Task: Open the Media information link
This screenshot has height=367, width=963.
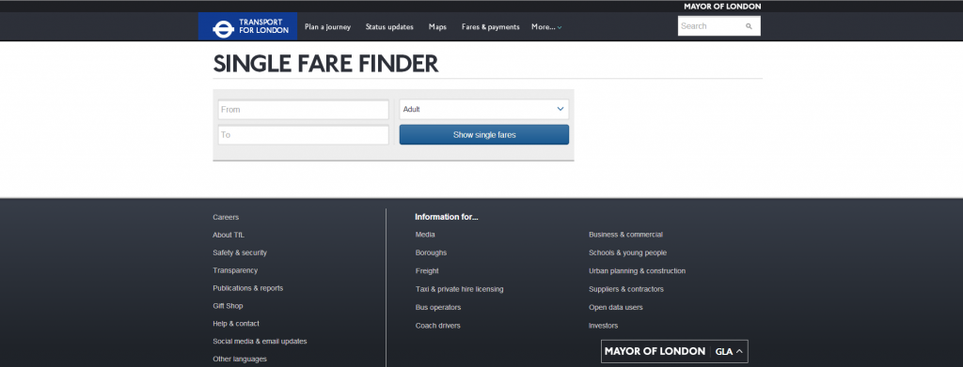Action: click(x=425, y=235)
